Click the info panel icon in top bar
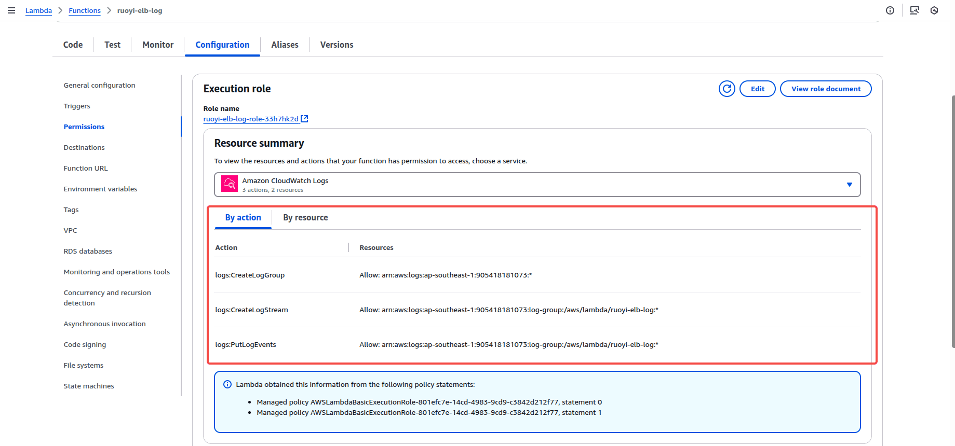This screenshot has width=955, height=446. (890, 10)
